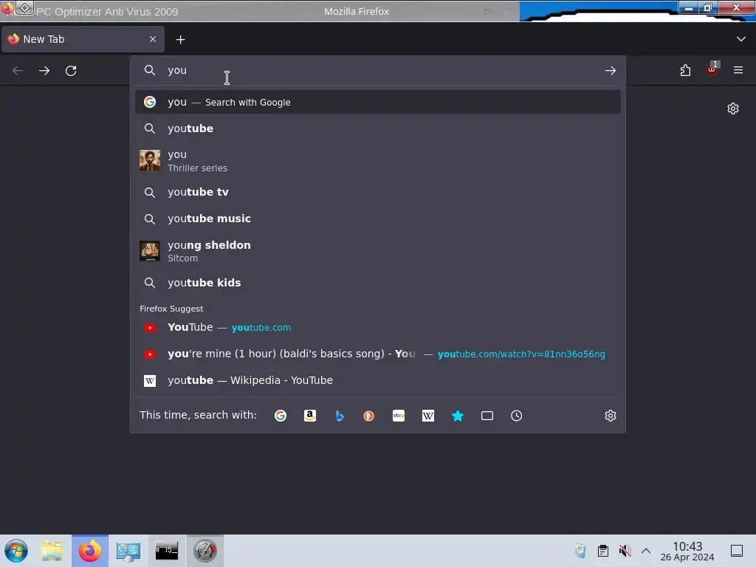Viewport: 756px width, 567px height.
Task: Select 'young sheldon Sitcom' suggestion
Action: click(x=378, y=251)
